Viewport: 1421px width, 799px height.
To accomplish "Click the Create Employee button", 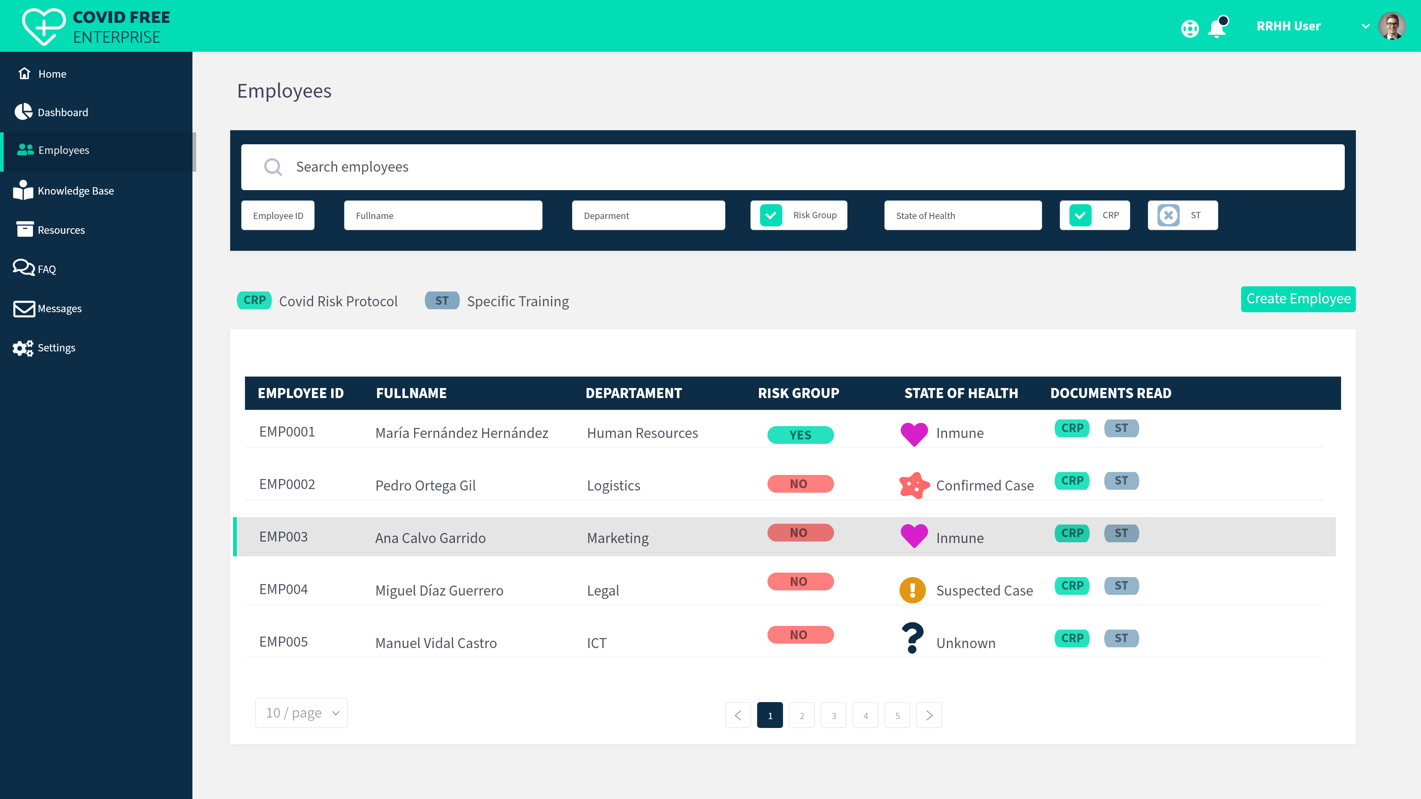I will click(x=1298, y=299).
